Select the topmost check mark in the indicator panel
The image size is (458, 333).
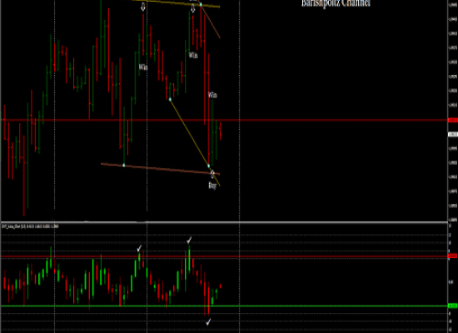pyautogui.click(x=189, y=241)
